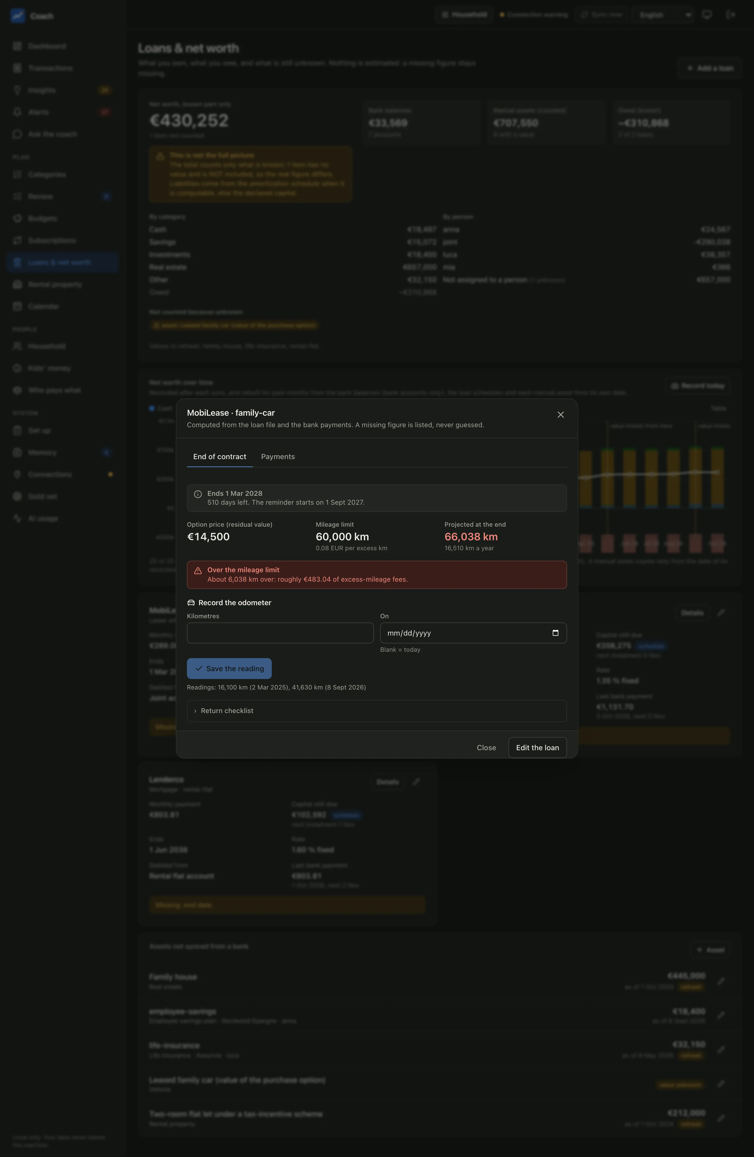The height and width of the screenshot is (1157, 754).
Task: Click the Close button in the dialog footer
Action: 486,748
